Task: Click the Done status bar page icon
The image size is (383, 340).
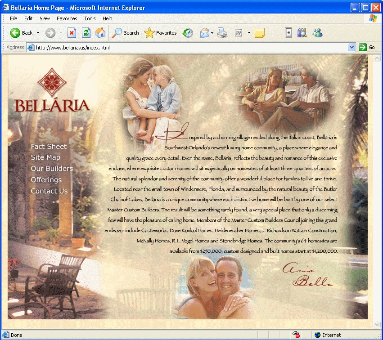Action: tap(5, 335)
